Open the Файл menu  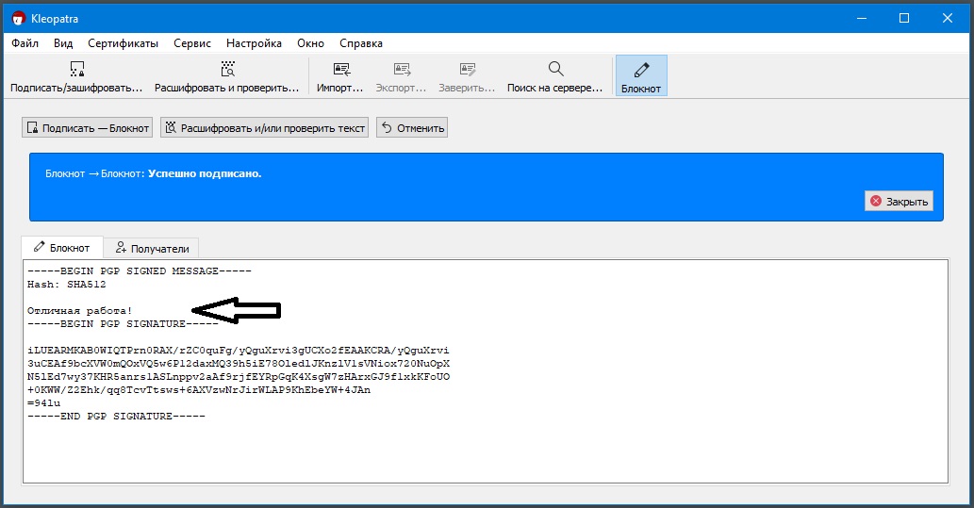25,43
